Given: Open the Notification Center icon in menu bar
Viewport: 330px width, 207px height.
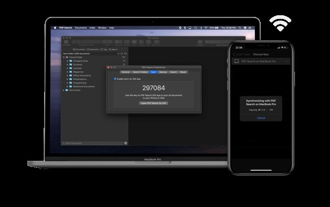Looking at the screenshot, I should 250,28.
